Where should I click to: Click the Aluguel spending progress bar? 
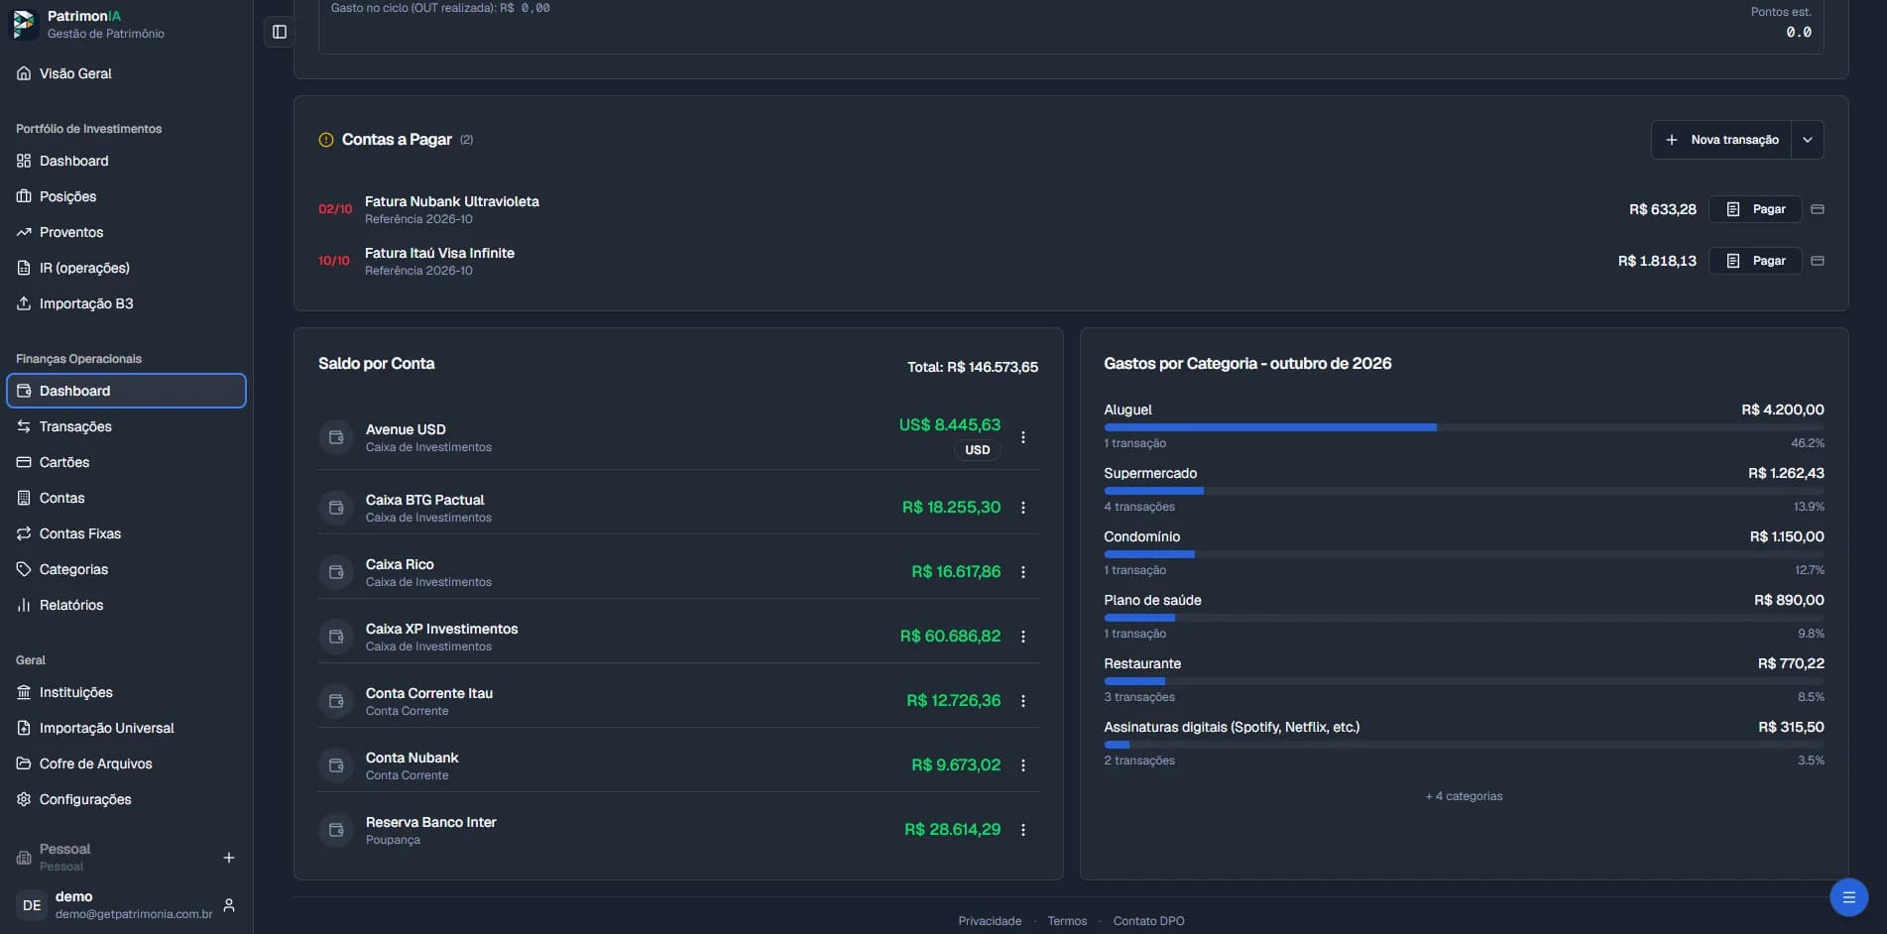click(1464, 427)
